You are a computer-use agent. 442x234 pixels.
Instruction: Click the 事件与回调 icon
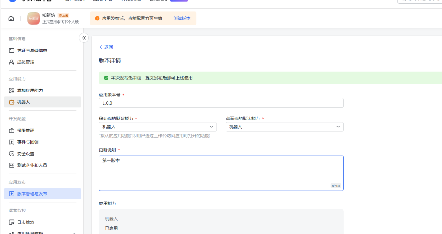tap(11, 142)
